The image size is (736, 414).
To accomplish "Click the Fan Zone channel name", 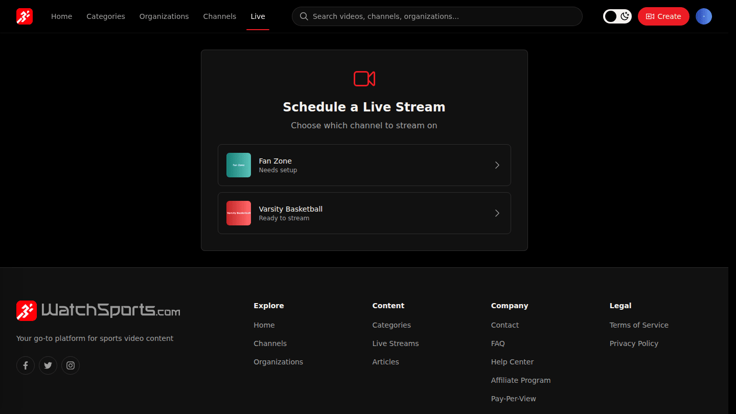I will [x=275, y=161].
